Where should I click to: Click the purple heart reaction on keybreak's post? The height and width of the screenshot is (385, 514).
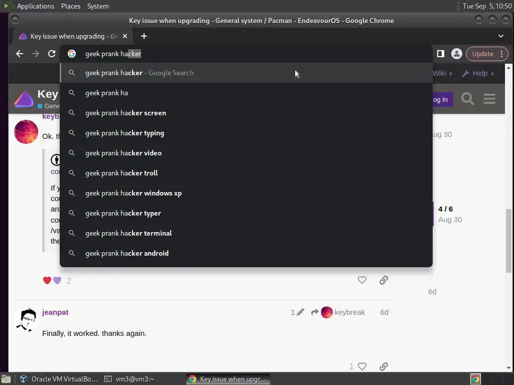click(x=57, y=280)
